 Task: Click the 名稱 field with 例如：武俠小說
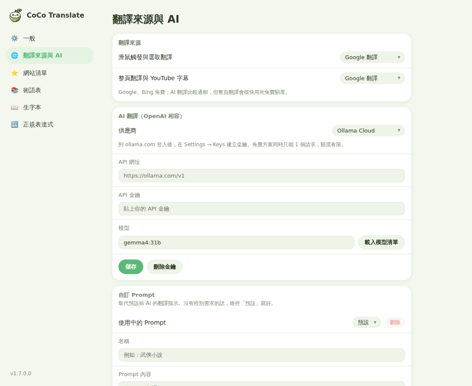point(262,355)
